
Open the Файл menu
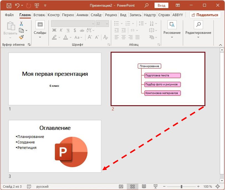pyautogui.click(x=9, y=15)
